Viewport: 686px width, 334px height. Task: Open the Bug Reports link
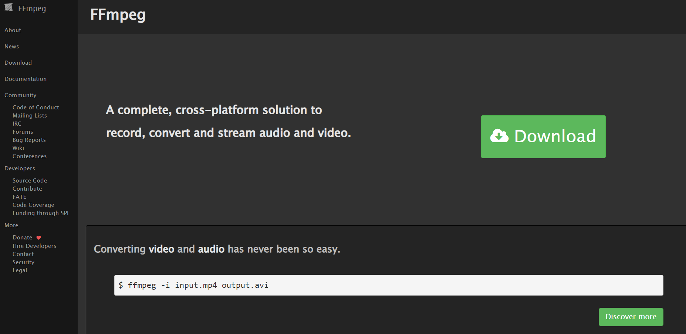coord(29,140)
